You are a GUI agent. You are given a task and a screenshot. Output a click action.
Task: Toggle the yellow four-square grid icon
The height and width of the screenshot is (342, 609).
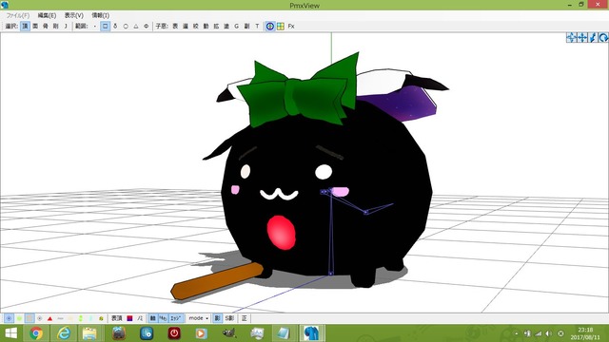click(281, 26)
